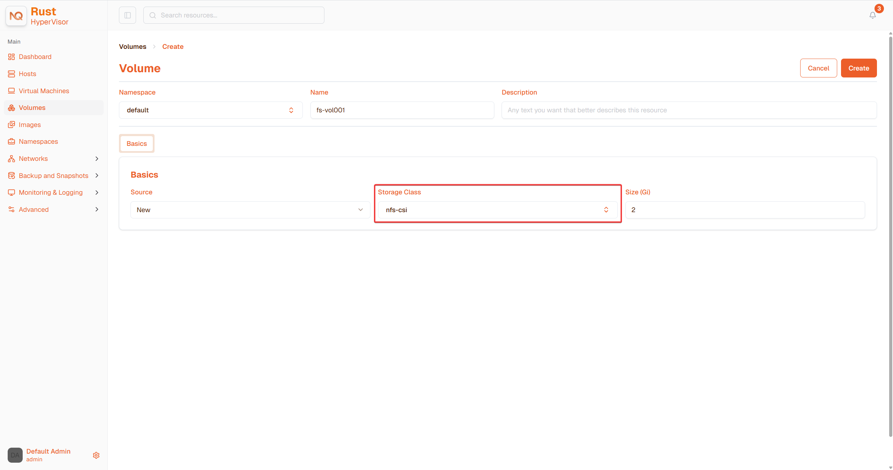Image resolution: width=893 pixels, height=470 pixels.
Task: Click the Size (Gi) label
Action: click(x=638, y=192)
